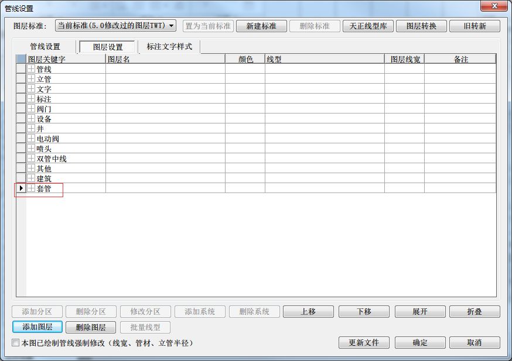
Task: Expand the 设备 layer tree node
Action: tap(31, 118)
